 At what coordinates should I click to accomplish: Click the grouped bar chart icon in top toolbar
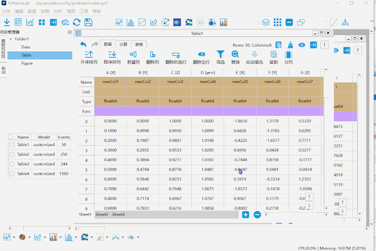pos(223,22)
